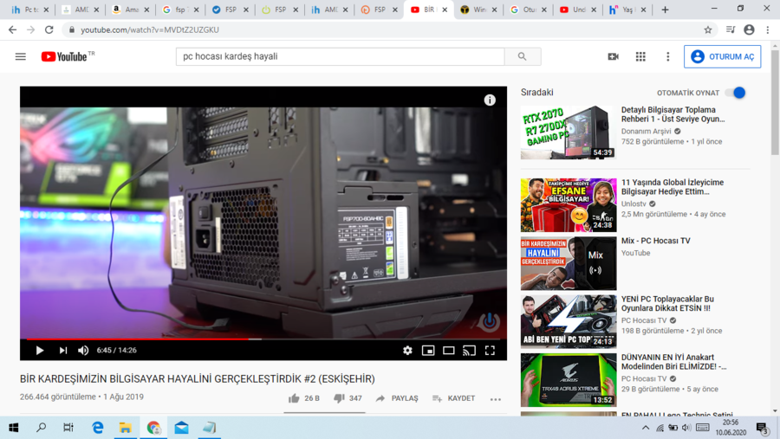Open the YouTube apps grid menu

point(640,56)
